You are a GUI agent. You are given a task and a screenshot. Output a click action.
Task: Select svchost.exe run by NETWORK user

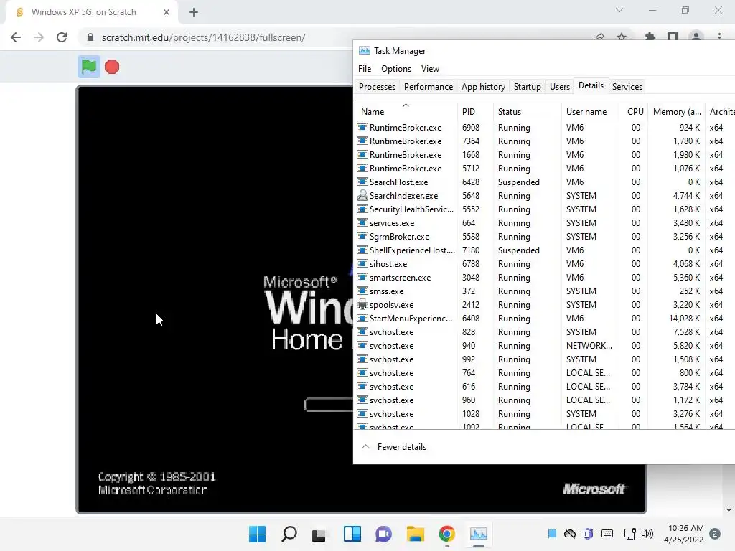545,345
